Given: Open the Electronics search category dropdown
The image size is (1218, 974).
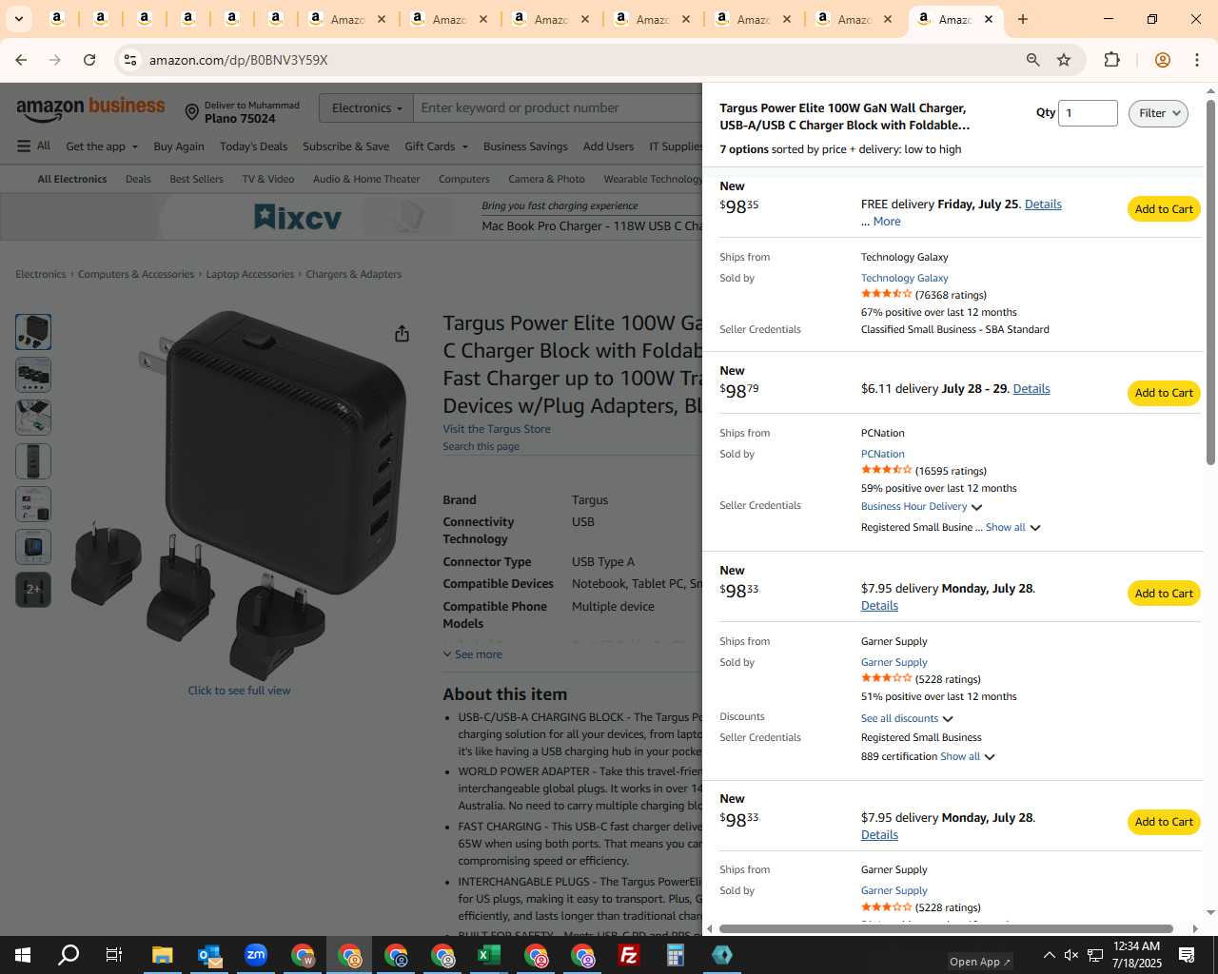Looking at the screenshot, I should click(x=366, y=108).
